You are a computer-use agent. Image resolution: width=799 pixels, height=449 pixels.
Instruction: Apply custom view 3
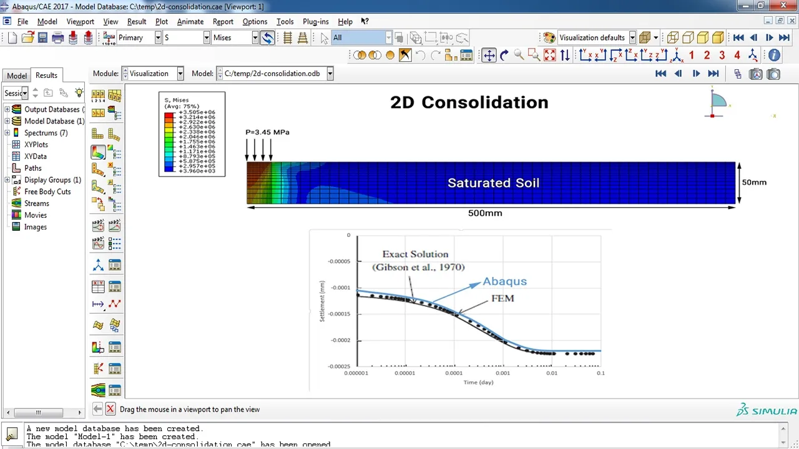tap(722, 56)
